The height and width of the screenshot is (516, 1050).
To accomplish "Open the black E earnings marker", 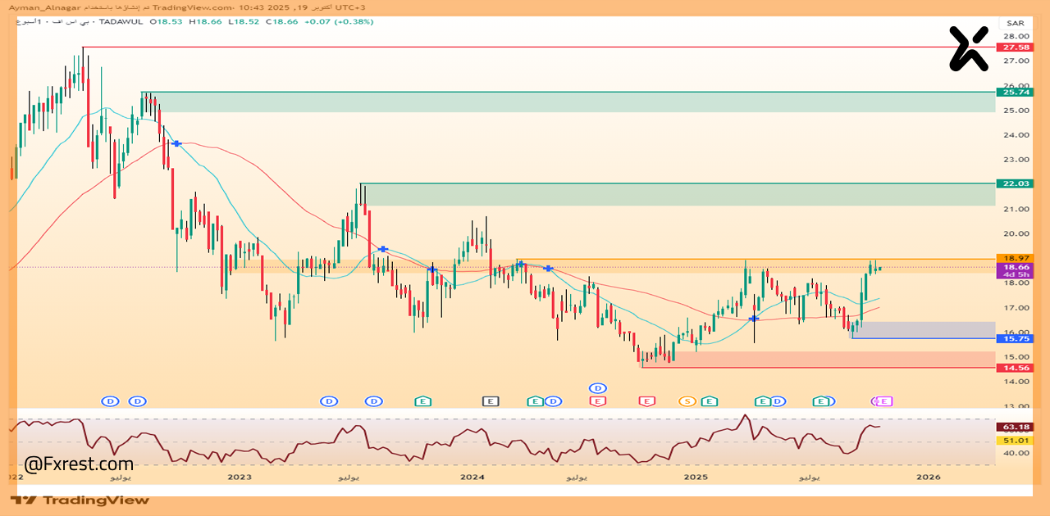I will click(490, 401).
